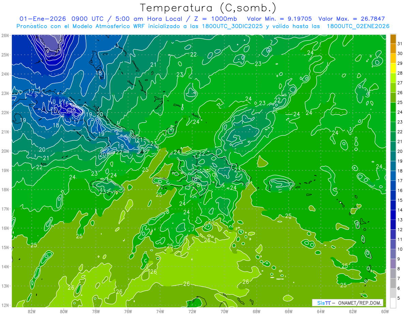This screenshot has height=316, width=409.
Task: Select the color scale value 7
Action: pyautogui.click(x=399, y=279)
